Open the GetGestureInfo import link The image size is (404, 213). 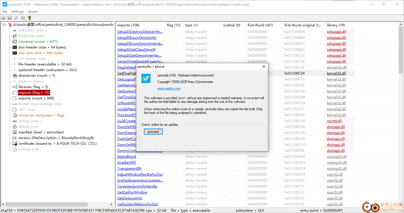130,198
